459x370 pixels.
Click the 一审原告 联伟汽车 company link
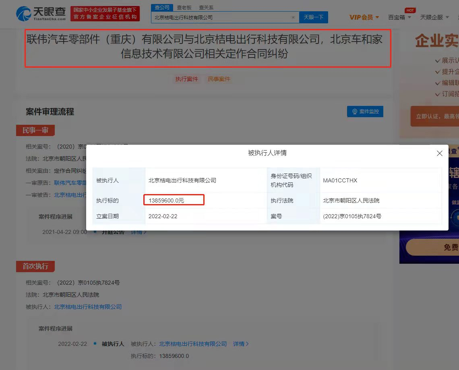pyautogui.click(x=70, y=182)
